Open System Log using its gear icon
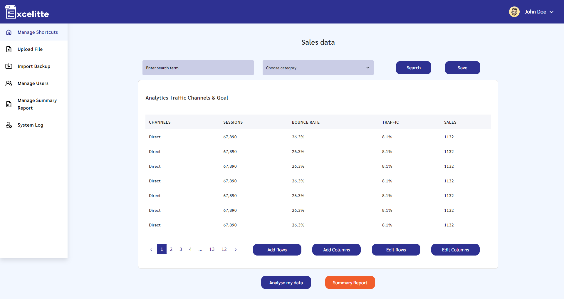564x299 pixels. click(x=9, y=125)
